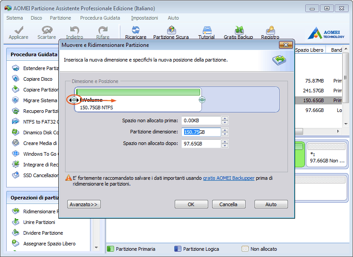The image size is (353, 257).
Task: Click the partition list scrollbar down arrow
Action: click(346, 124)
